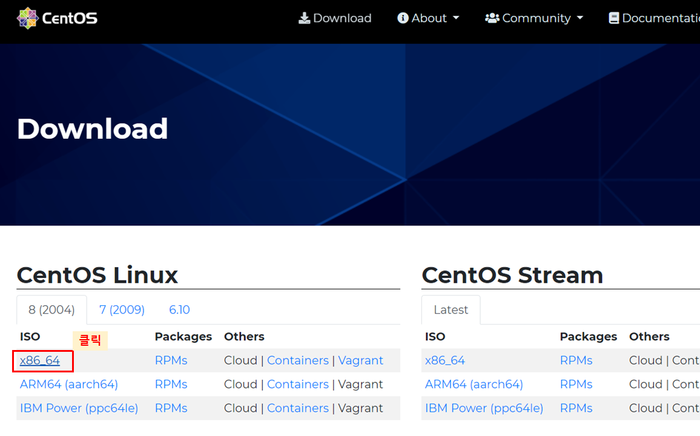Click RPMs in CentOS Linux IBM Power row
This screenshot has height=436, width=700.
point(171,408)
